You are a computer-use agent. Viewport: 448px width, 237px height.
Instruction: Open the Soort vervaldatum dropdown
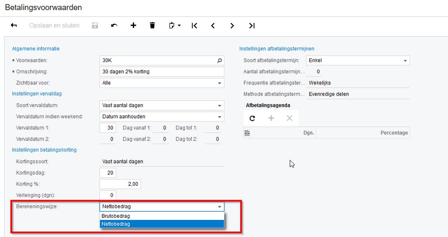pos(220,105)
